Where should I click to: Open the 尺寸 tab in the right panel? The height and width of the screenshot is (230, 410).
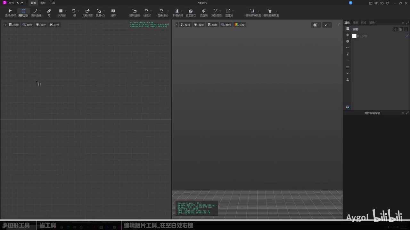(364, 23)
